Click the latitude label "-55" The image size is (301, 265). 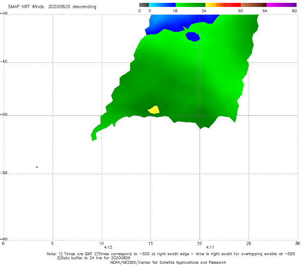click(x=4, y=172)
